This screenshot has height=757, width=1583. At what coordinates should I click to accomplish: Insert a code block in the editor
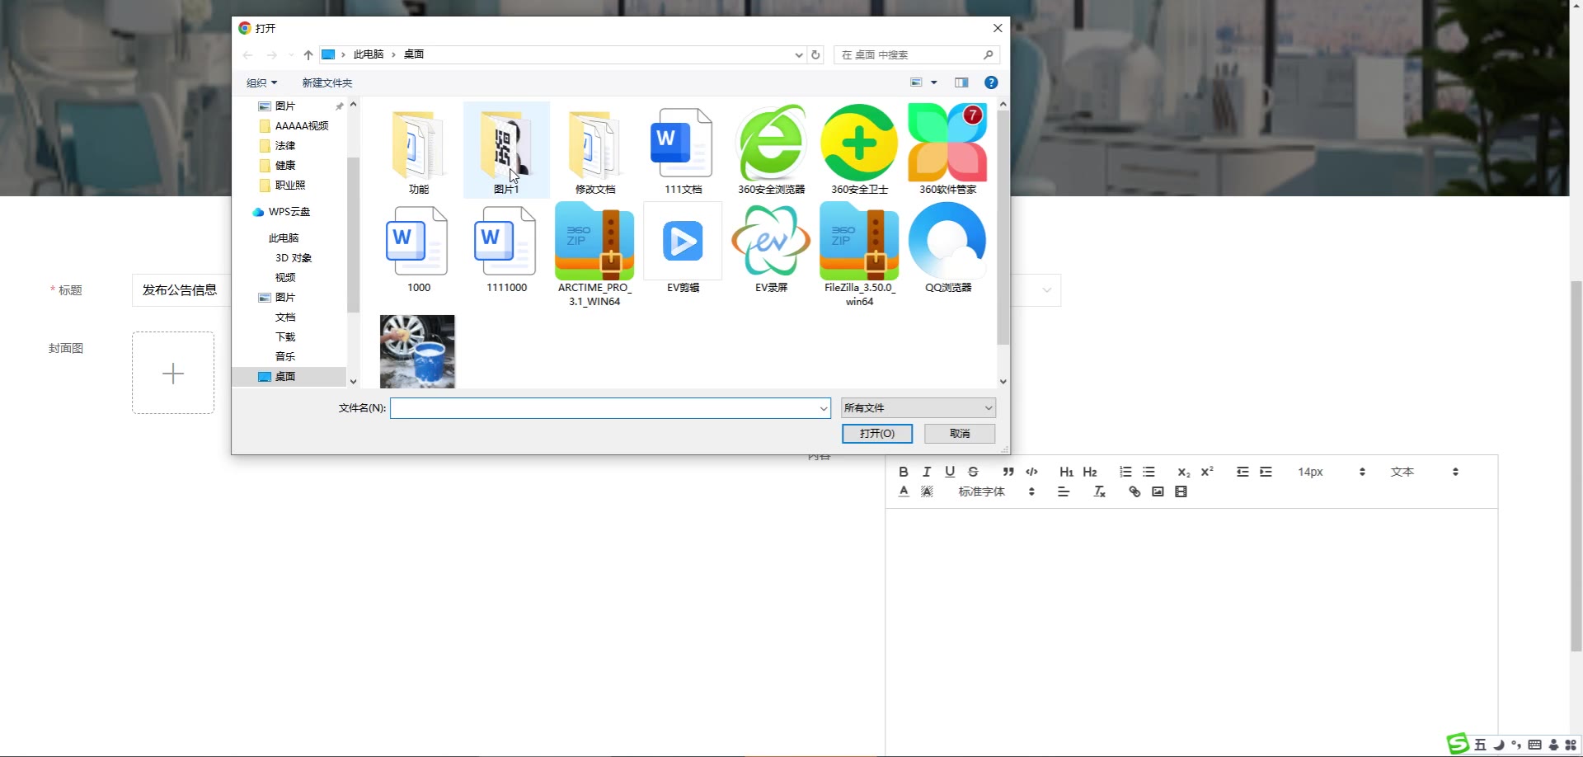(x=1031, y=472)
